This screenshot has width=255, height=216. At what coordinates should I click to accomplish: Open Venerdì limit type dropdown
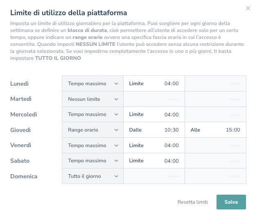[x=93, y=146]
